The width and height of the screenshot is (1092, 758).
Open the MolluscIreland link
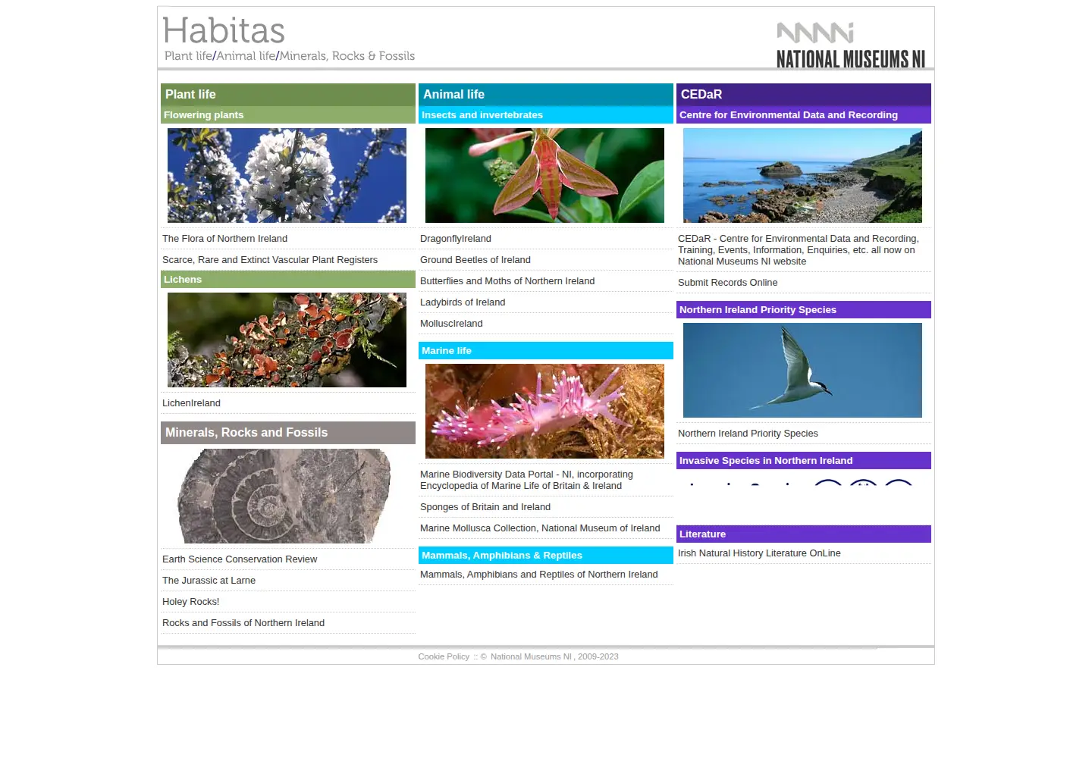pyautogui.click(x=451, y=324)
